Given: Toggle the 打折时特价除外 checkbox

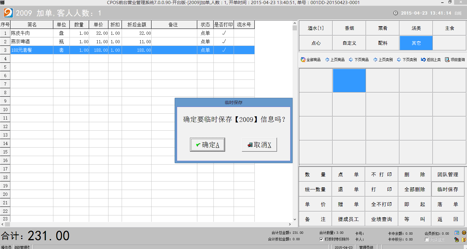Looking at the screenshot, I should pyautogui.click(x=322, y=239).
